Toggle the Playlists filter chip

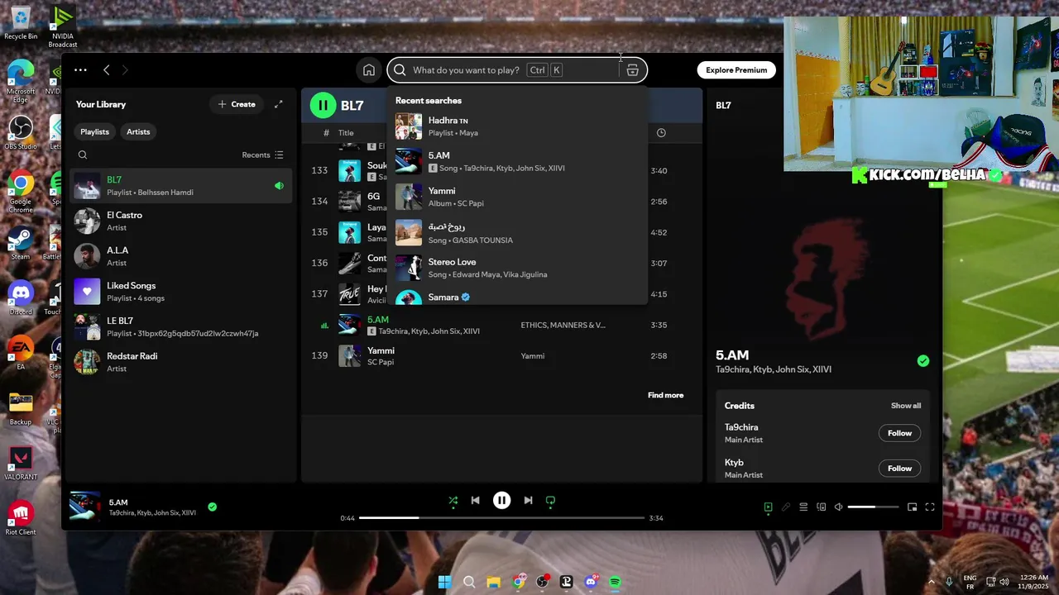94,131
